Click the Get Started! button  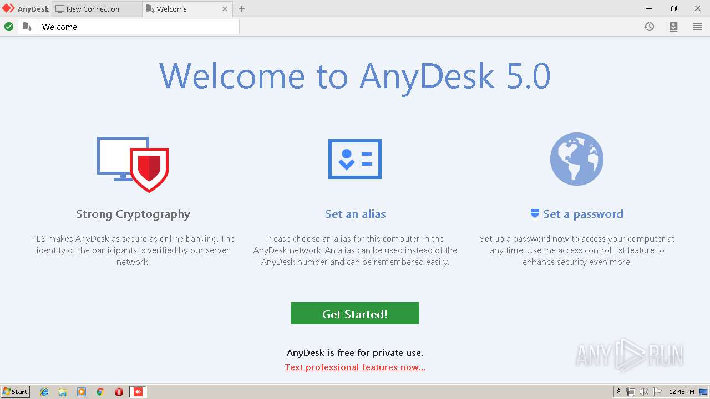(355, 313)
